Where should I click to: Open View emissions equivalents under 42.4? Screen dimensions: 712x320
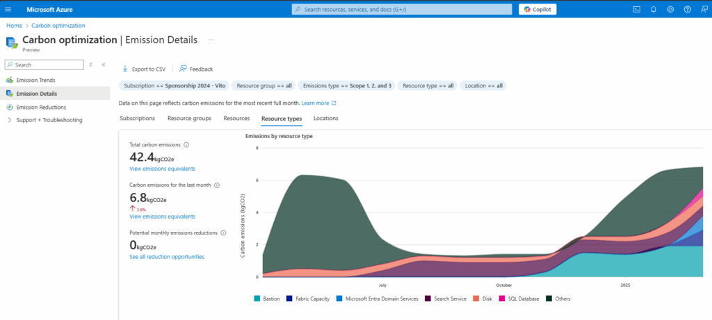pyautogui.click(x=163, y=169)
